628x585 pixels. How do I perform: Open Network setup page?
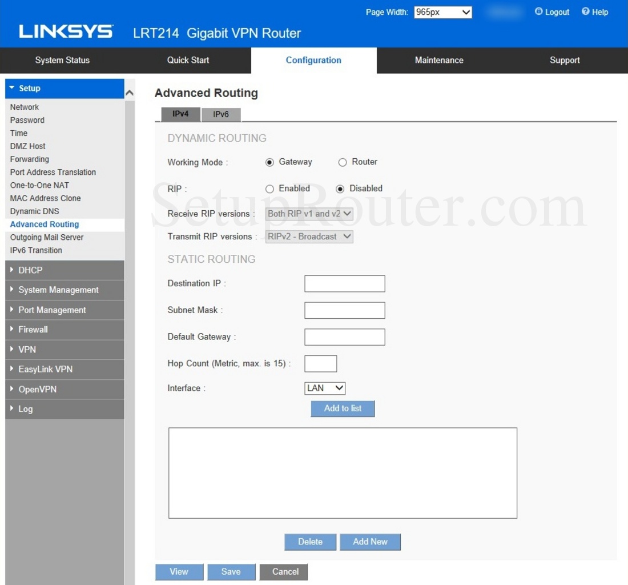coord(25,107)
